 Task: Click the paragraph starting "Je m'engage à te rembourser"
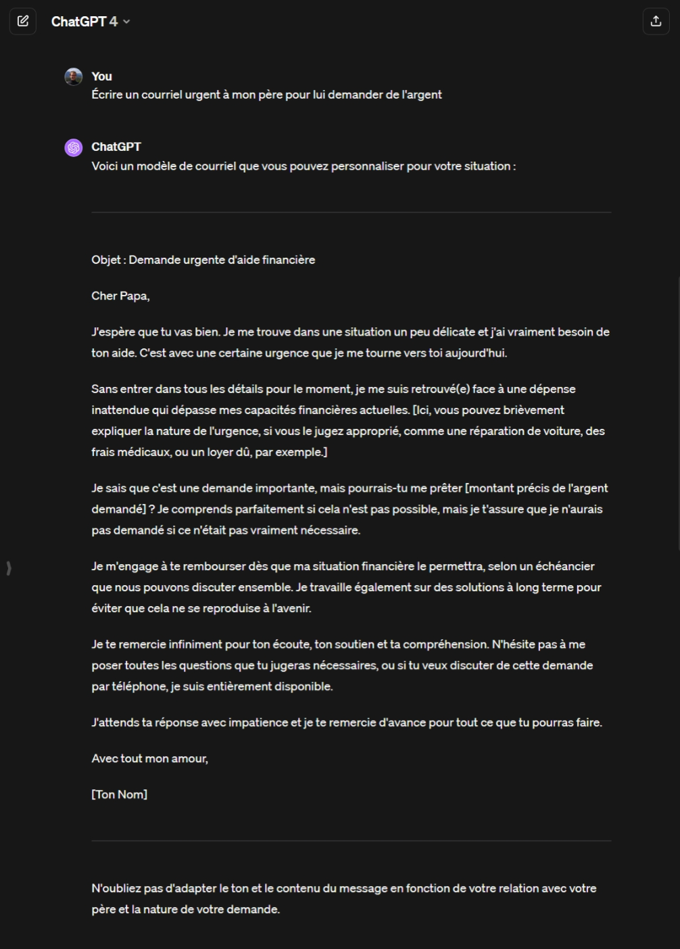(345, 587)
